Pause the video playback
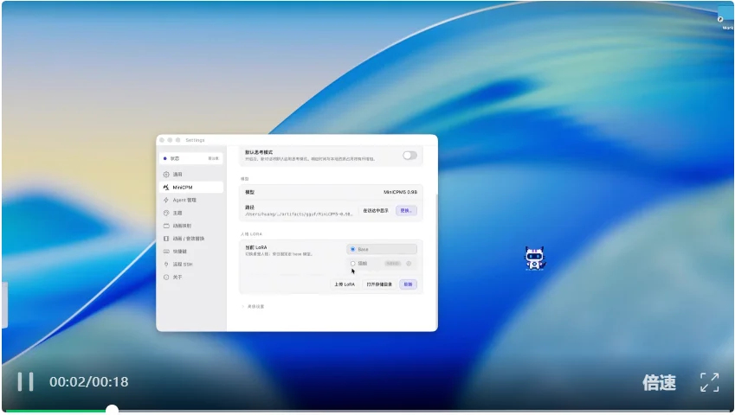The image size is (735, 415). point(25,382)
